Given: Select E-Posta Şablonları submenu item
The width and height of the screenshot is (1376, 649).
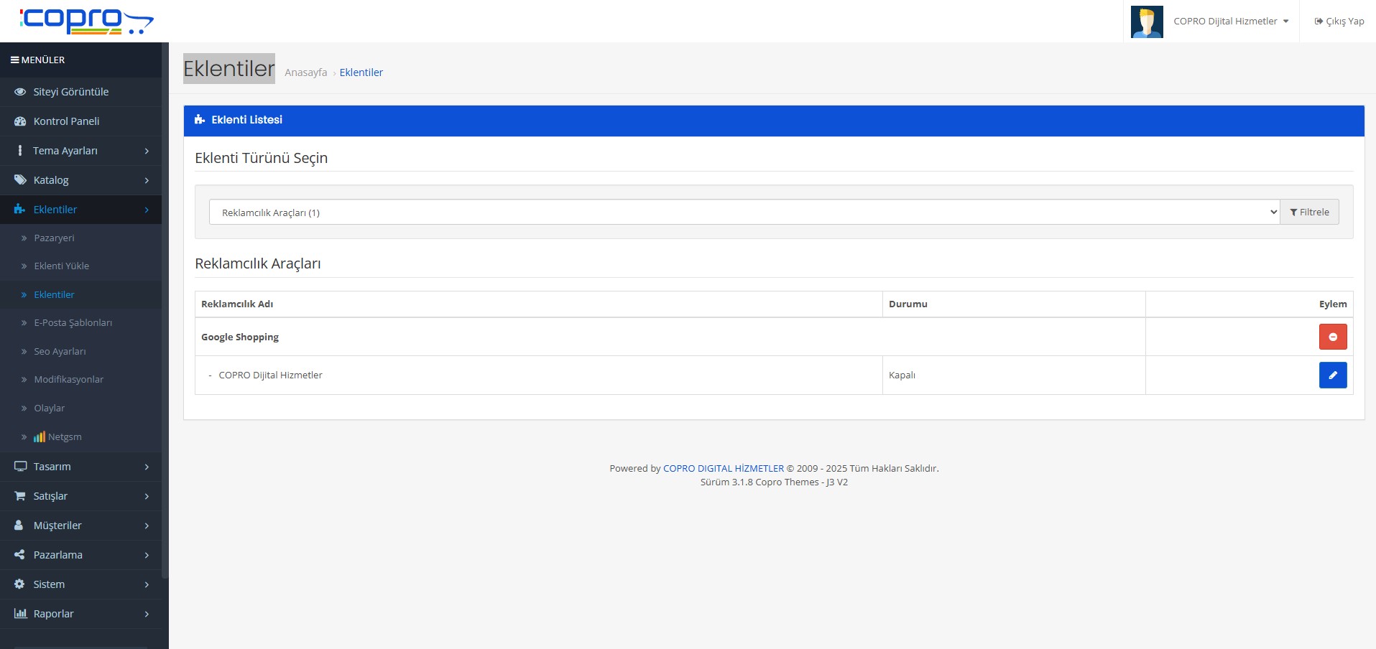Looking at the screenshot, I should click(x=73, y=322).
